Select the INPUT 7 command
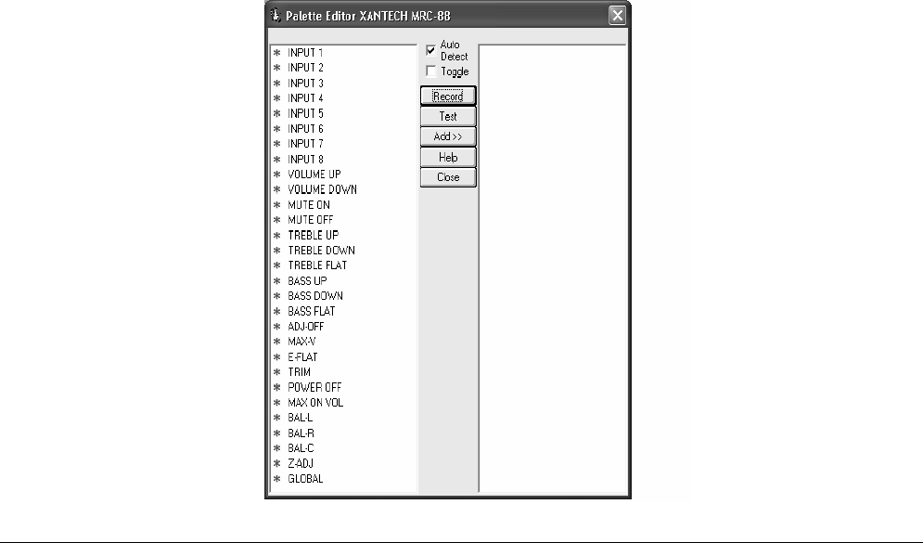 tap(305, 144)
